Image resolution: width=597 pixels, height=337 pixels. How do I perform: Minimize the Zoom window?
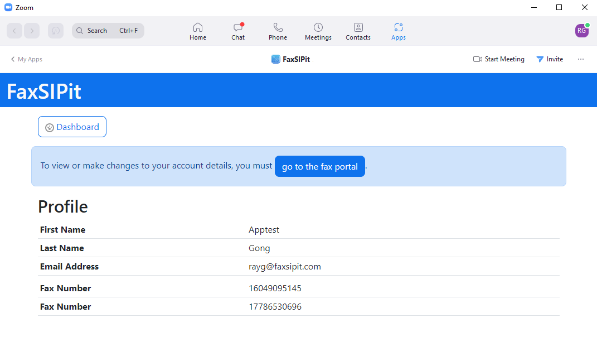[534, 8]
